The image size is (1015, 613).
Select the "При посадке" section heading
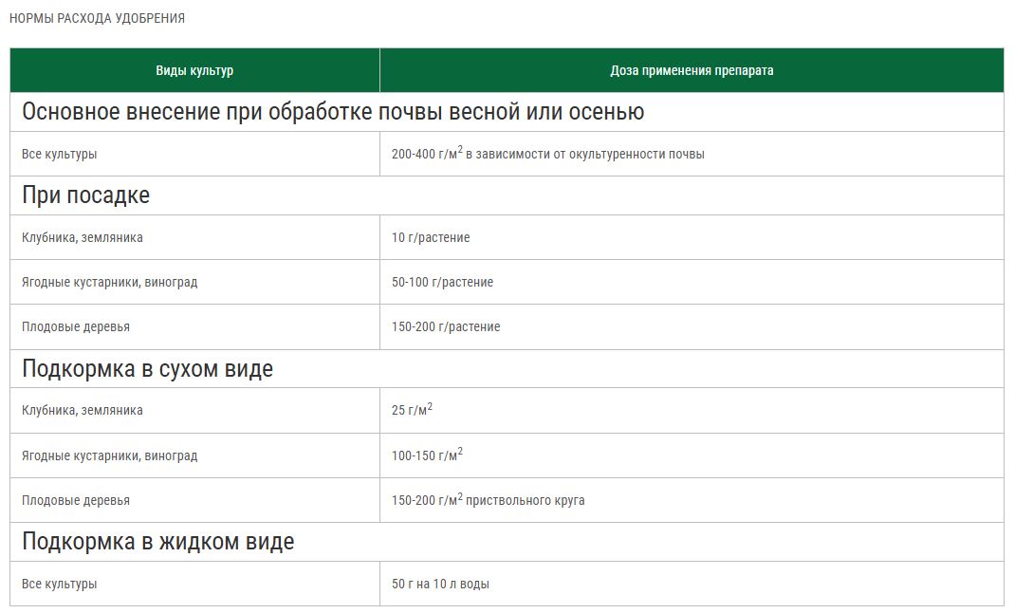pos(85,195)
